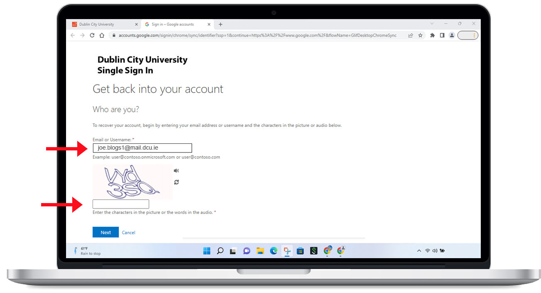Click the horizontal scrollbar at page bottom

point(274,238)
